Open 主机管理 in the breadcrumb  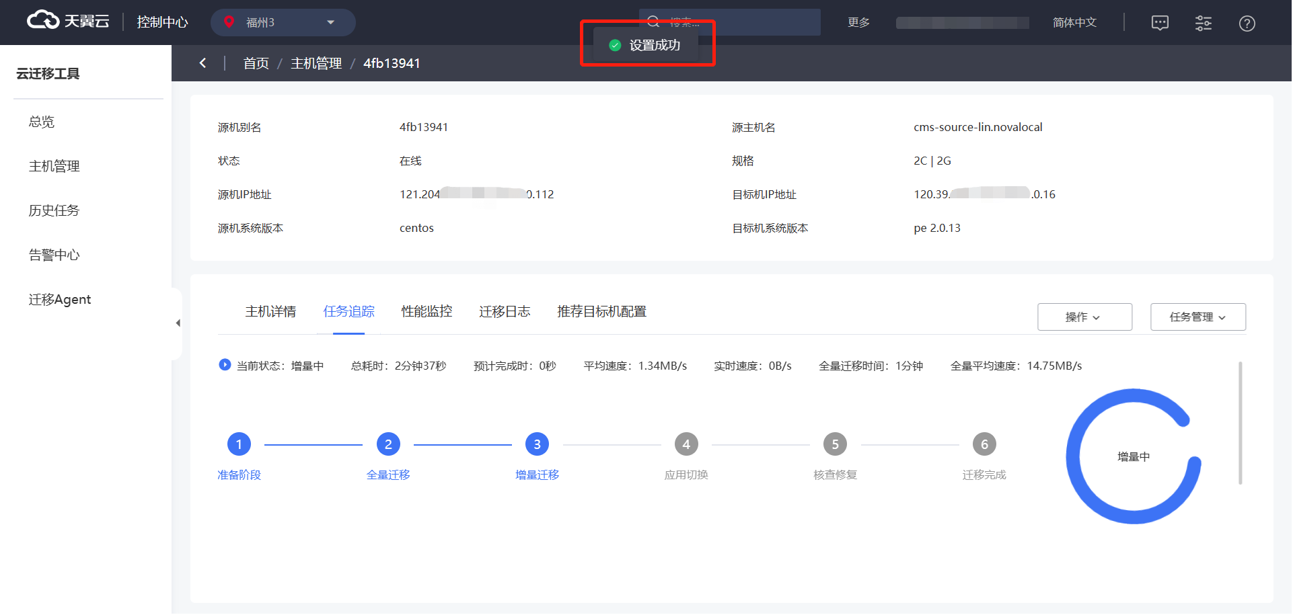point(316,63)
